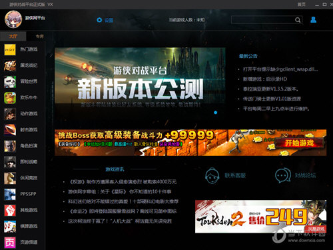Image resolution: width=333 pixels, height=250 pixels.
Task: Click the 开始游戏 banner button
Action: point(299,143)
